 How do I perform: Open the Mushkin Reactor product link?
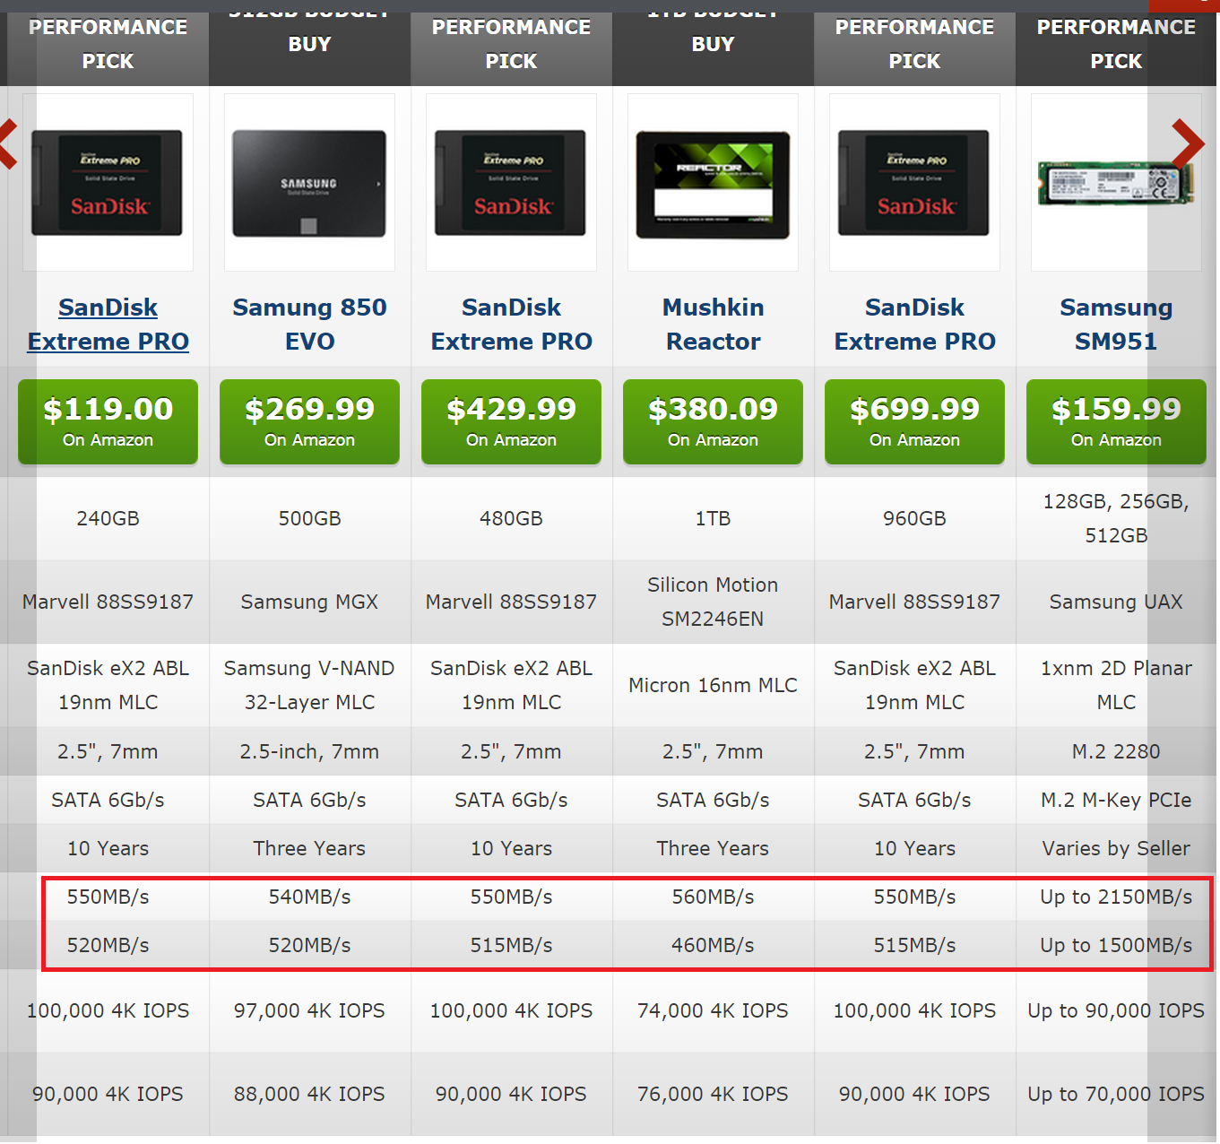(x=713, y=325)
